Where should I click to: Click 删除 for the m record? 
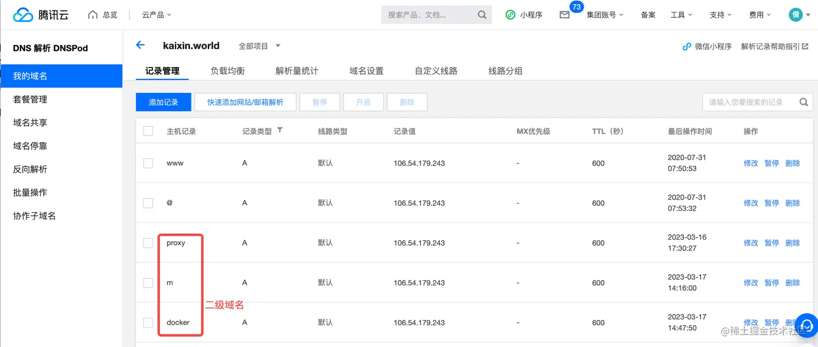[793, 283]
